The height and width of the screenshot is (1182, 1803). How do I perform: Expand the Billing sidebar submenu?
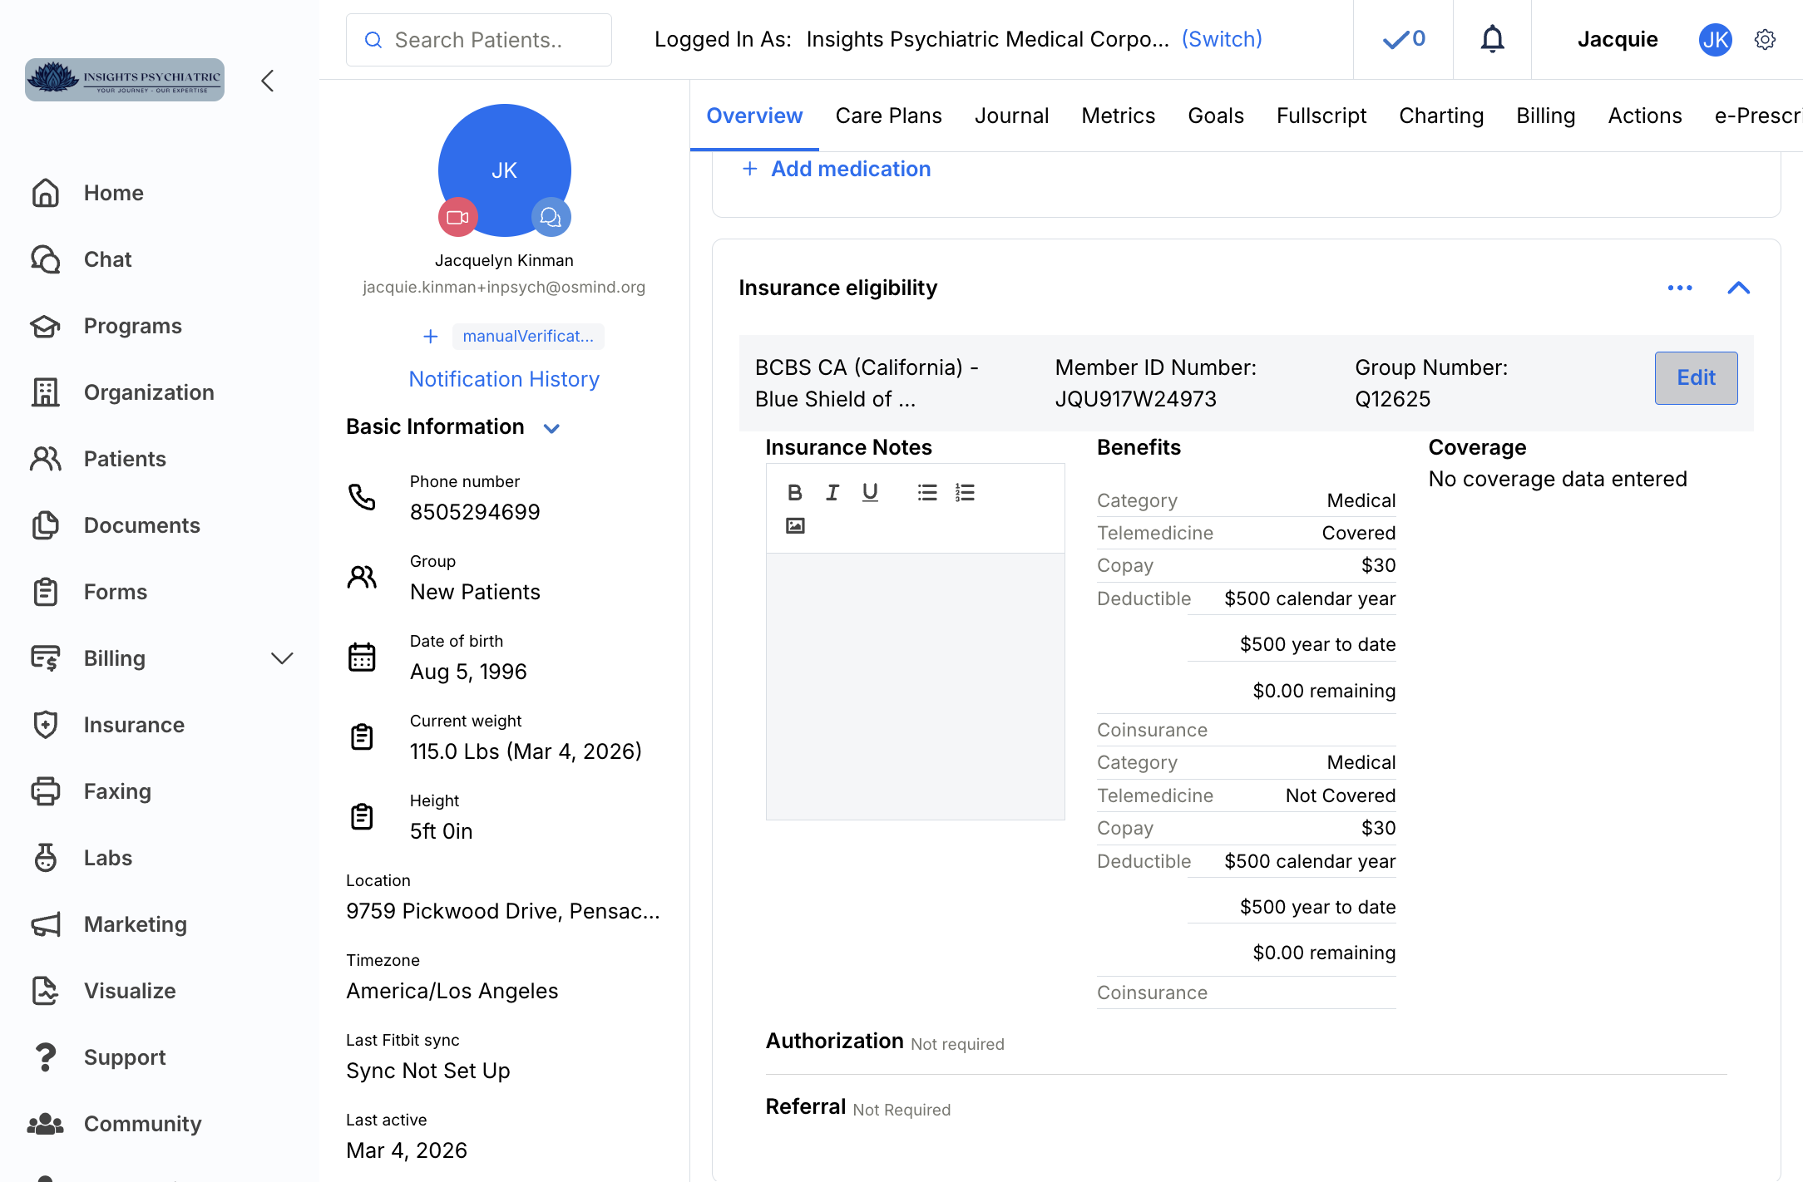click(282, 658)
